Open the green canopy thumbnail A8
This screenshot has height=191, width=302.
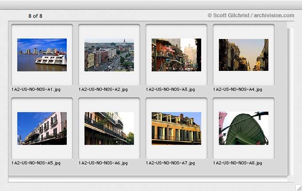(244, 128)
